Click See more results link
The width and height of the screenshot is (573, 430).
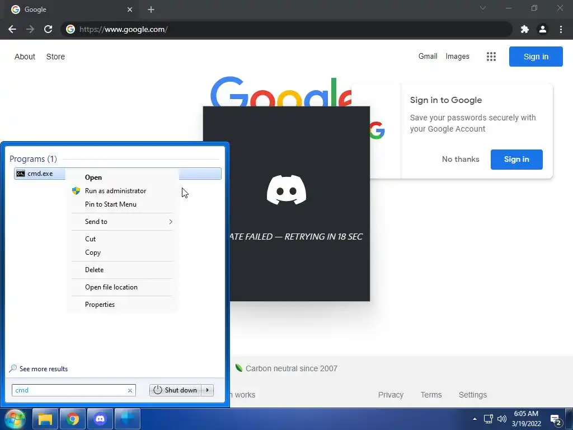[x=44, y=369]
